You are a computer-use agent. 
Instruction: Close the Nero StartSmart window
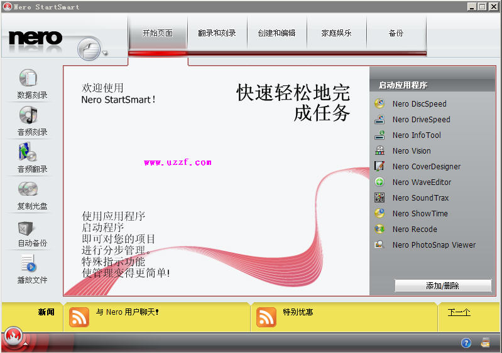tap(493, 6)
